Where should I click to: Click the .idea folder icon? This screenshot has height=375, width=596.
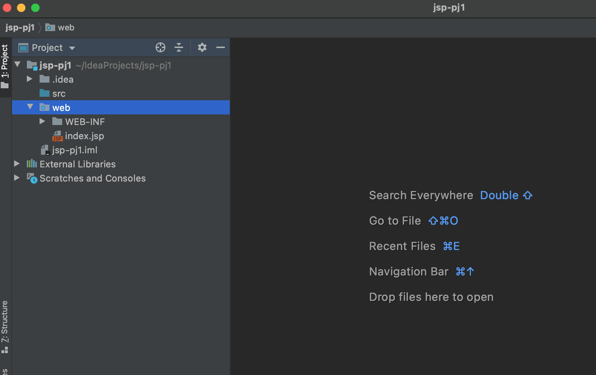45,79
